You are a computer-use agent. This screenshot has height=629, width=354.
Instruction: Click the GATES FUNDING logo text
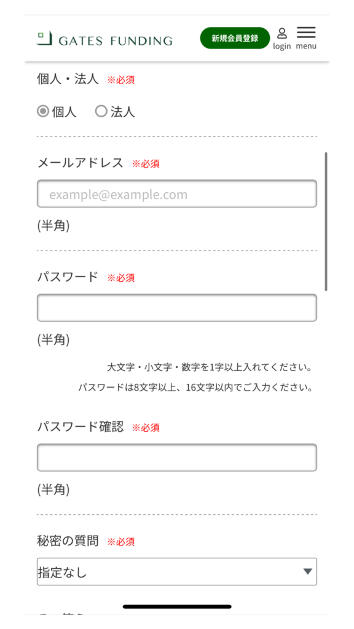(116, 41)
